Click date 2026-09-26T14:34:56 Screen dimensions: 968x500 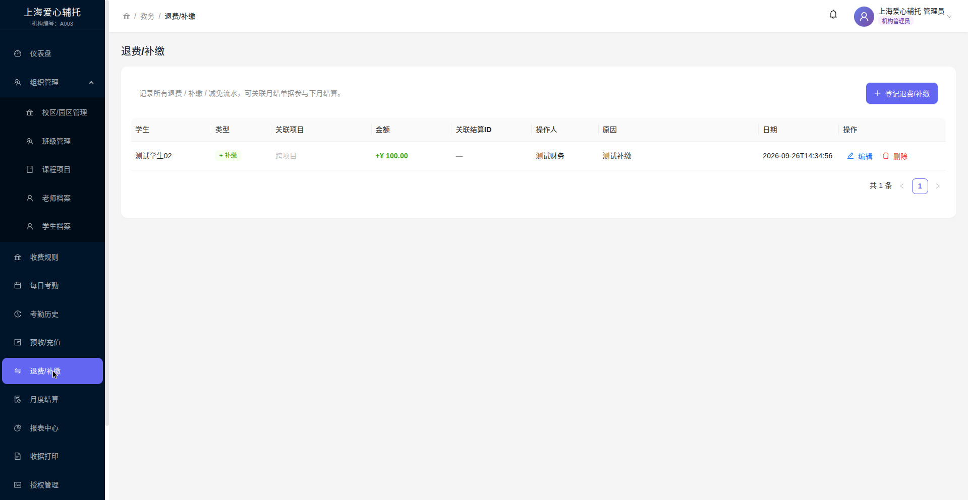798,156
